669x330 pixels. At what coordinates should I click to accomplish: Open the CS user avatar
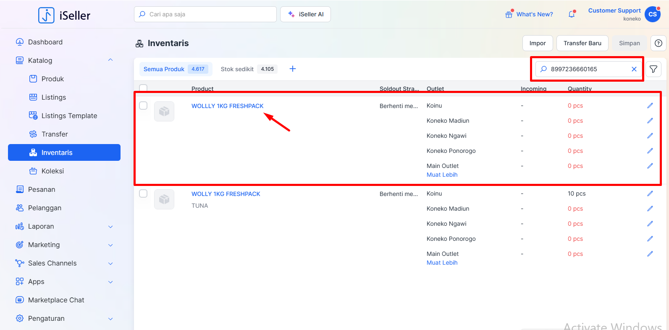point(652,14)
